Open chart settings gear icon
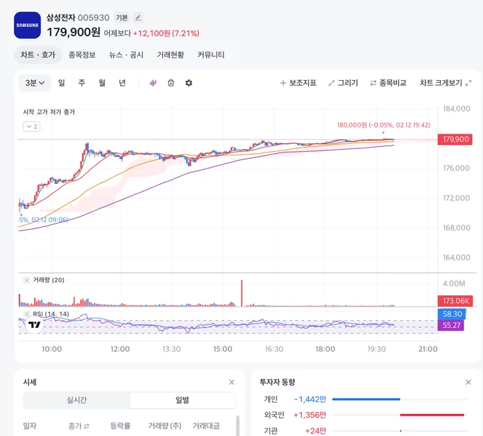The height and width of the screenshot is (436, 483). [x=189, y=83]
